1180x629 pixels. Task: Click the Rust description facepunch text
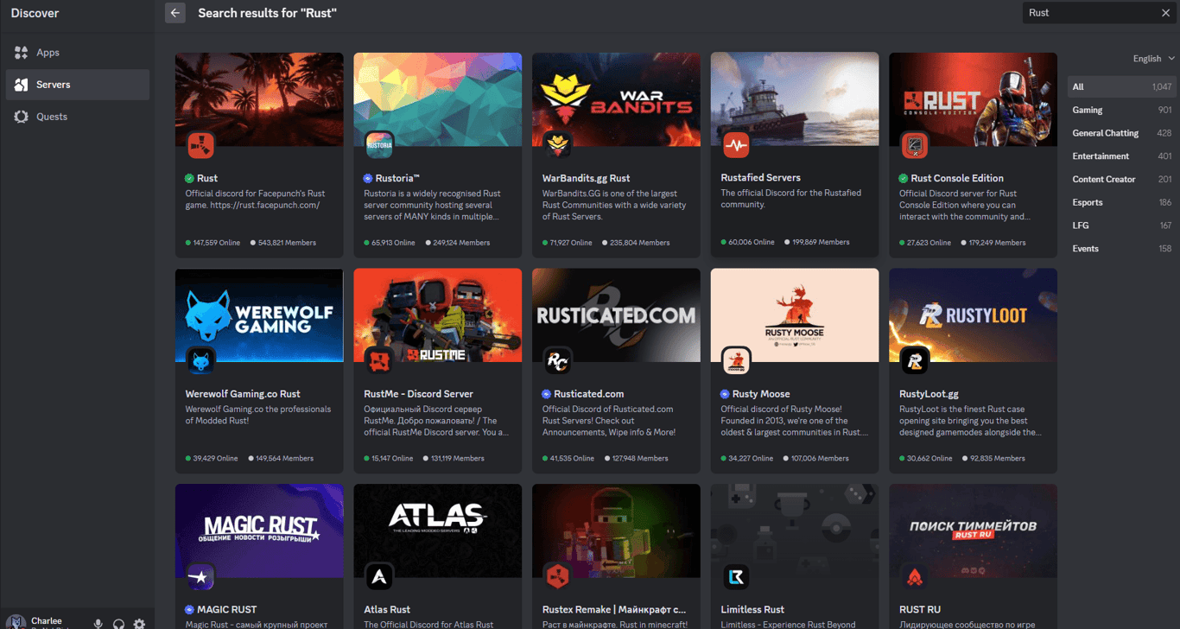[253, 200]
